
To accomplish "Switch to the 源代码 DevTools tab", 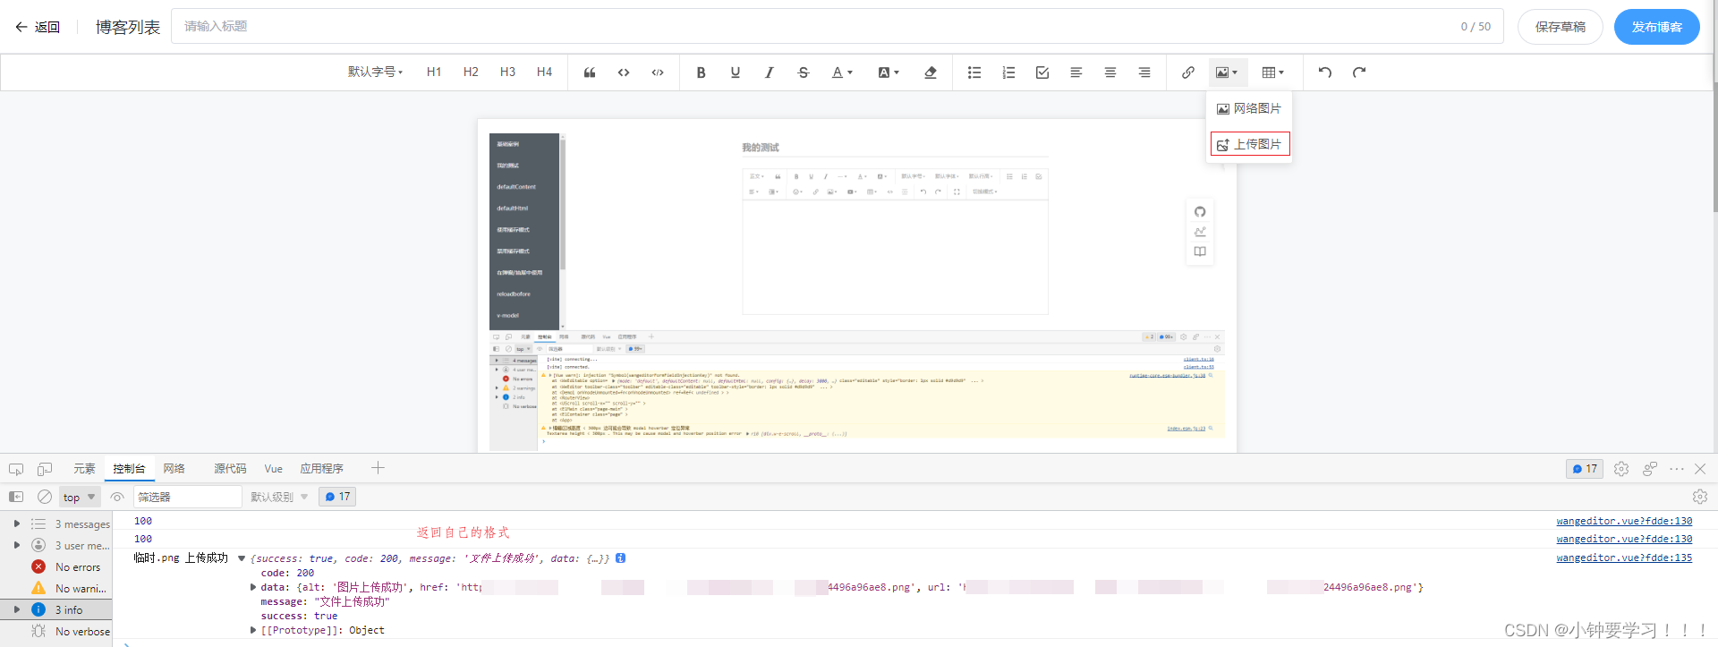I will [230, 469].
